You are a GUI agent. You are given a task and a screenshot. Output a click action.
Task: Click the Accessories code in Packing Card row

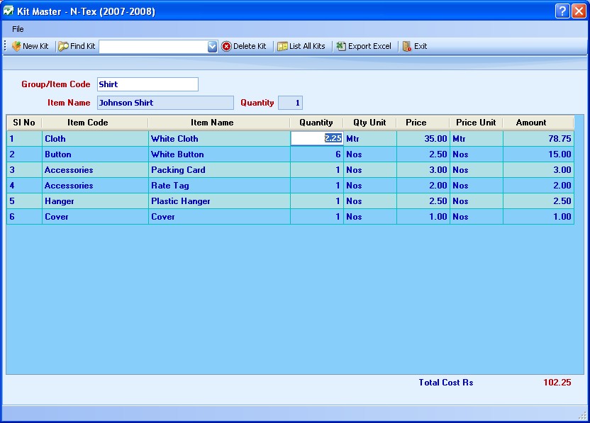click(95, 170)
